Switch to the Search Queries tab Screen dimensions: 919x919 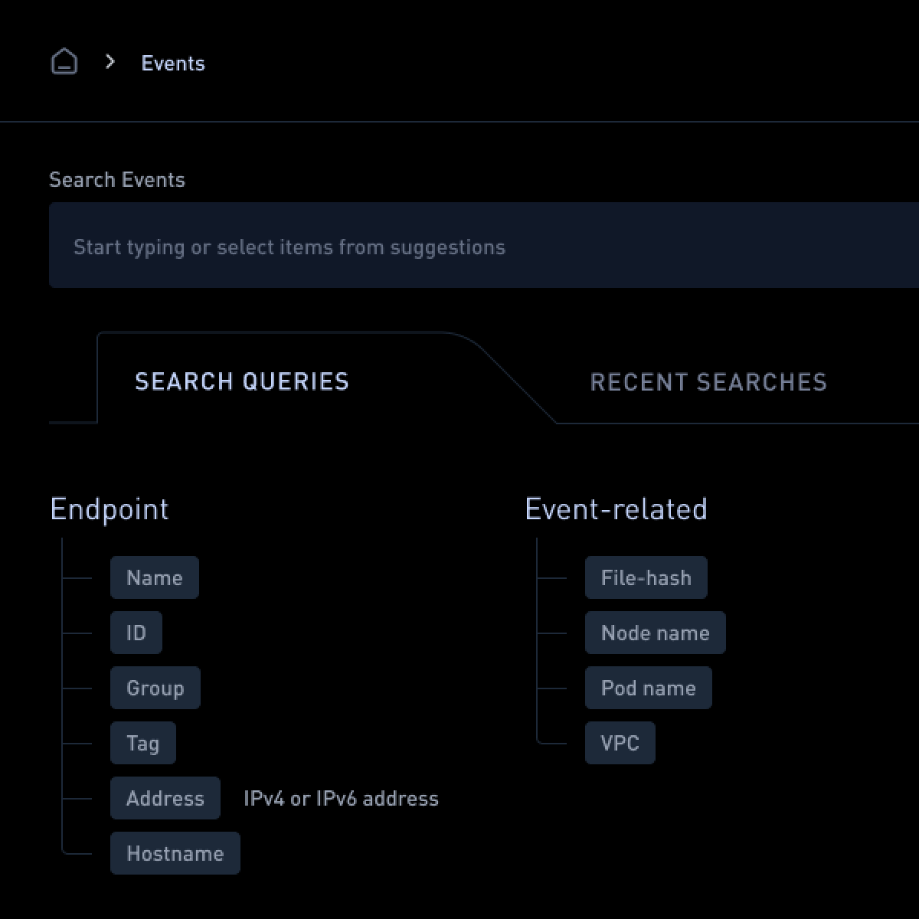pos(242,381)
